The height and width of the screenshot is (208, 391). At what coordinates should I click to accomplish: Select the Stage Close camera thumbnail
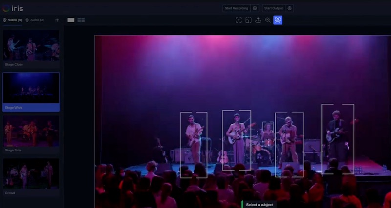[x=31, y=46]
